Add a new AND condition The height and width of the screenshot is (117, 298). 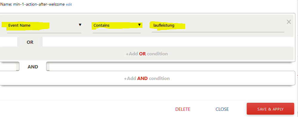(x=147, y=78)
